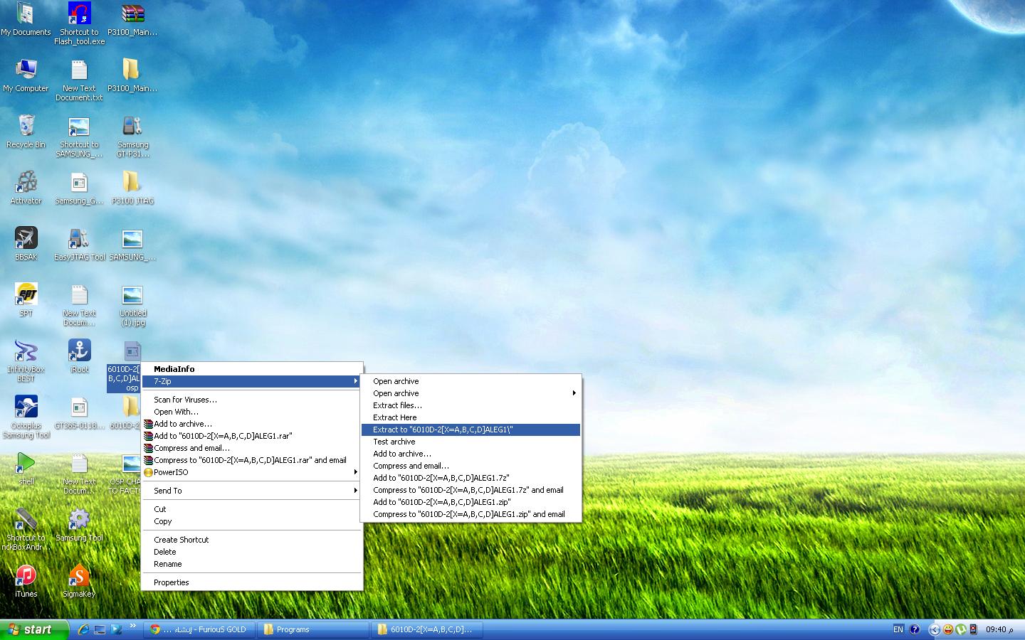Choose Add to ALEG1.7z entry
This screenshot has width=1025, height=640.
(471, 478)
